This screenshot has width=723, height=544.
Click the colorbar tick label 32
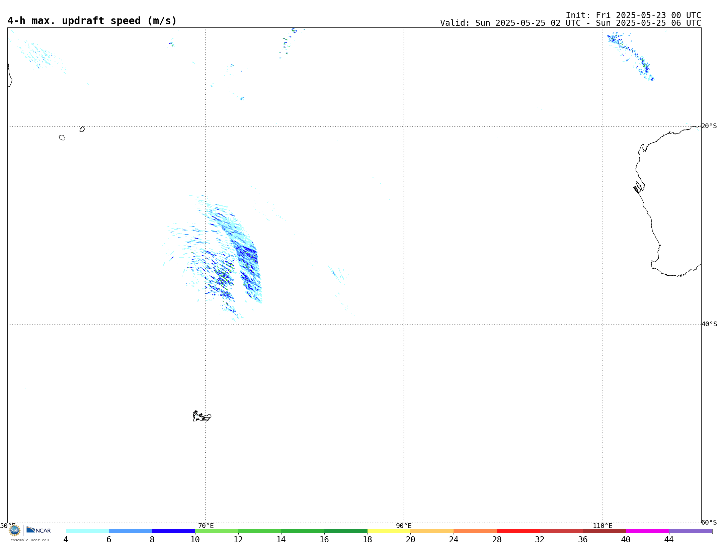pos(540,539)
